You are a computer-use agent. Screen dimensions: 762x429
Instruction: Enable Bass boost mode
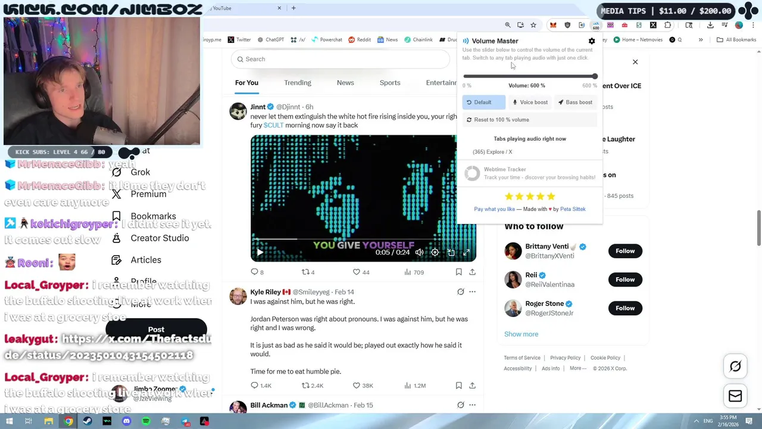(575, 102)
